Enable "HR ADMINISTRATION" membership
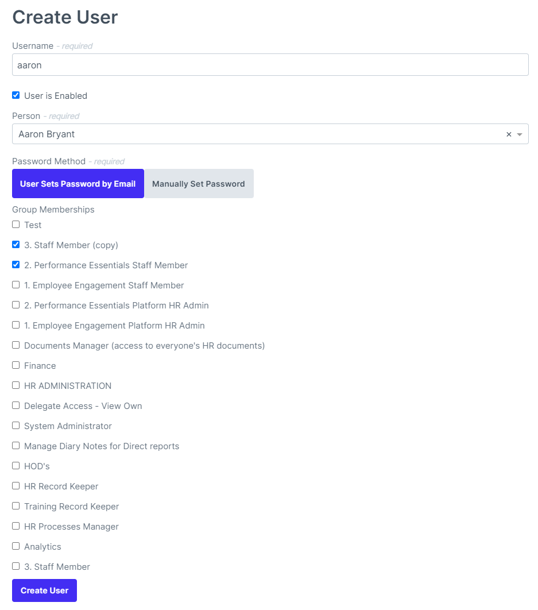 click(x=16, y=385)
